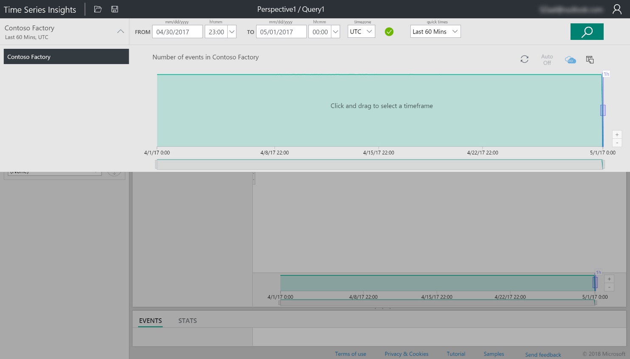The image size is (630, 359).
Task: Click the TO date field 05/01/2017
Action: 281,32
